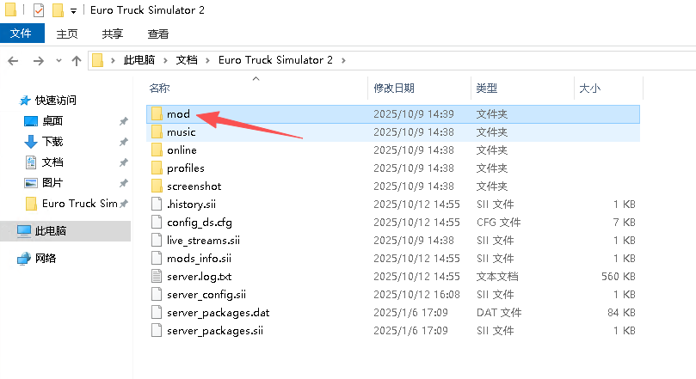The height and width of the screenshot is (379, 696).
Task: Select 网络 in the navigation pane
Action: tap(46, 258)
